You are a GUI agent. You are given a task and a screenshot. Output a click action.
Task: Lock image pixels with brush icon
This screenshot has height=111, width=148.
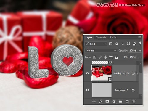point(100,57)
